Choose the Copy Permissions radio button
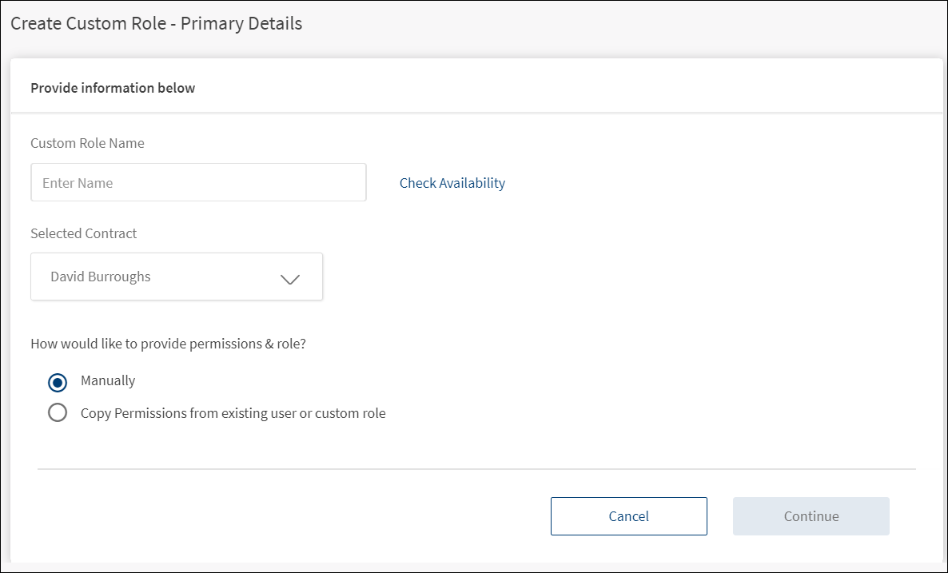This screenshot has height=573, width=948. 58,413
